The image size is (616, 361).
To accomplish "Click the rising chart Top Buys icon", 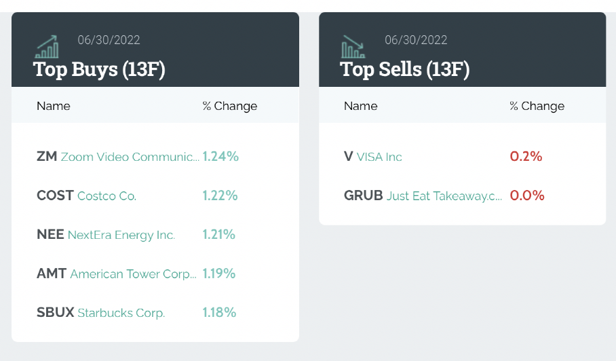I will 47,47.
